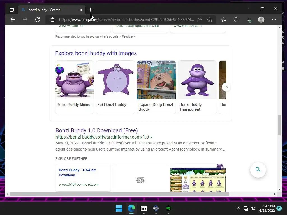Click the scroll left arrow
The height and width of the screenshot is (215, 287).
pyautogui.click(x=7, y=194)
